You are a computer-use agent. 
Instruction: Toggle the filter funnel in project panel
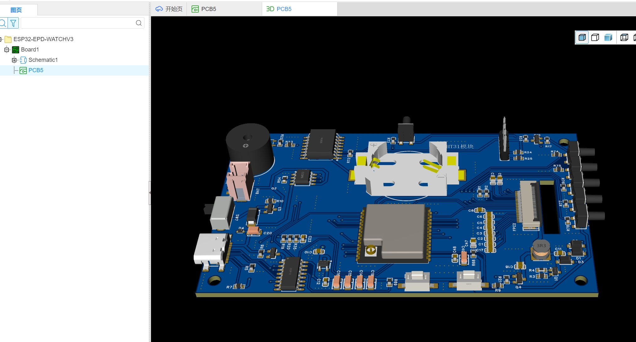point(13,23)
